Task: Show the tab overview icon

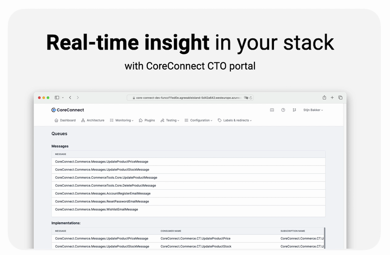Action: (x=340, y=98)
